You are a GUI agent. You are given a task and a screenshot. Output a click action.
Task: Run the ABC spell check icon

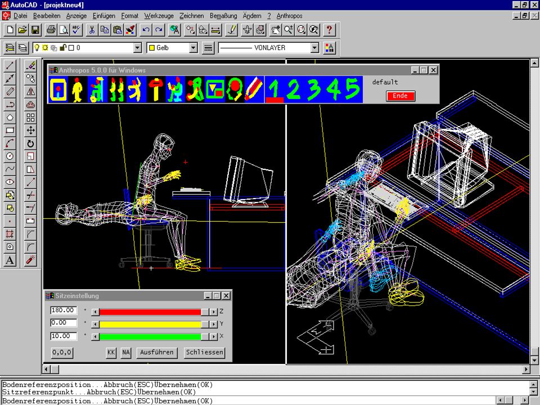(x=76, y=30)
